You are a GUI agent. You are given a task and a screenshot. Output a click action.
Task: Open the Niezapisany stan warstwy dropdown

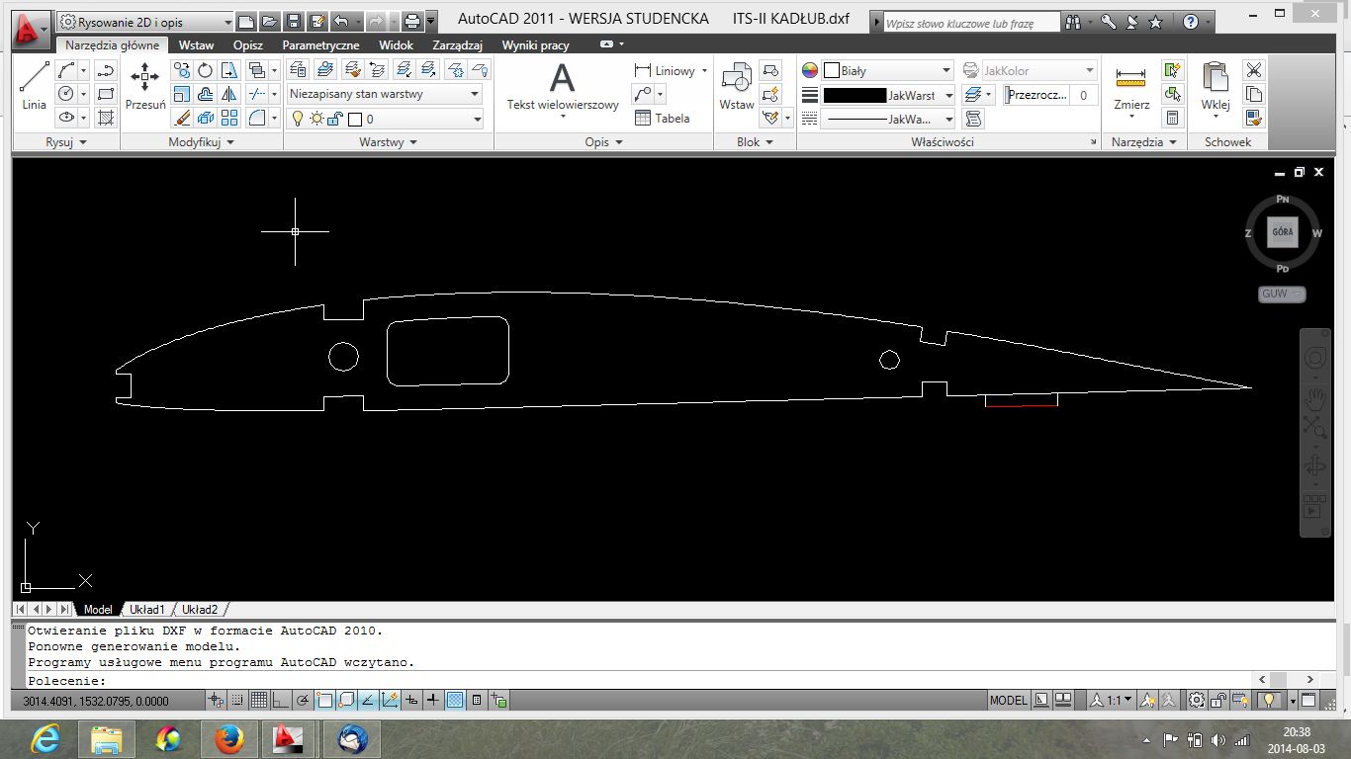click(384, 95)
